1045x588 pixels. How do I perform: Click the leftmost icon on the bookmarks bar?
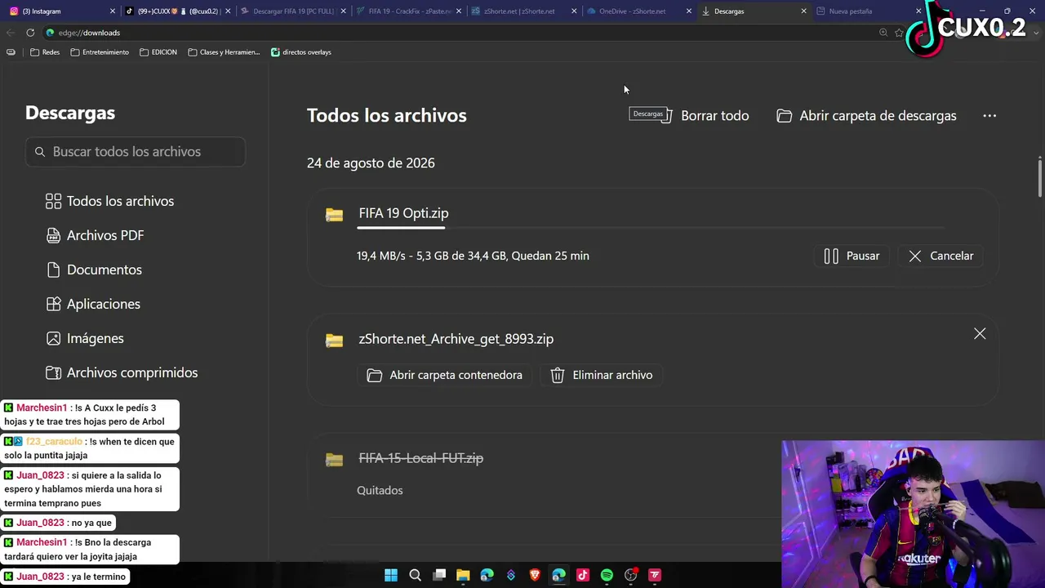[11, 52]
